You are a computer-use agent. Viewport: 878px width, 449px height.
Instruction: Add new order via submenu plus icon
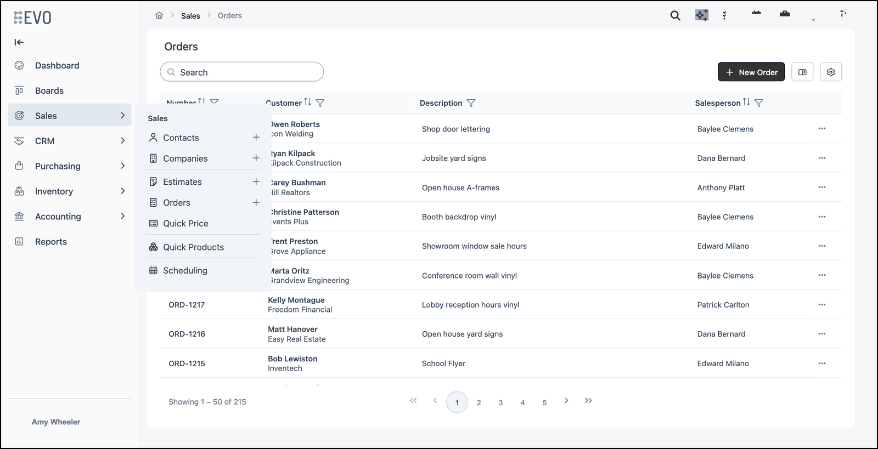pos(256,203)
